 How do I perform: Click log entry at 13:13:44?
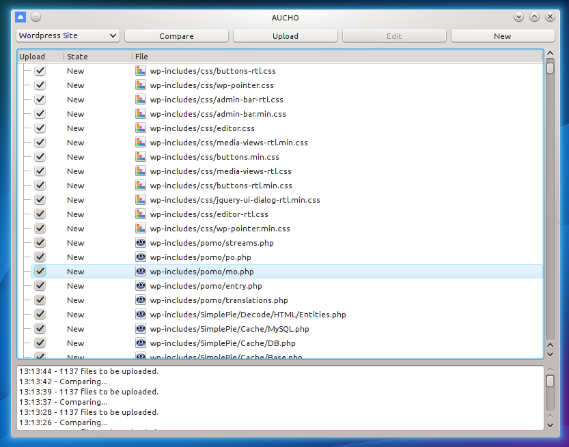pos(89,371)
